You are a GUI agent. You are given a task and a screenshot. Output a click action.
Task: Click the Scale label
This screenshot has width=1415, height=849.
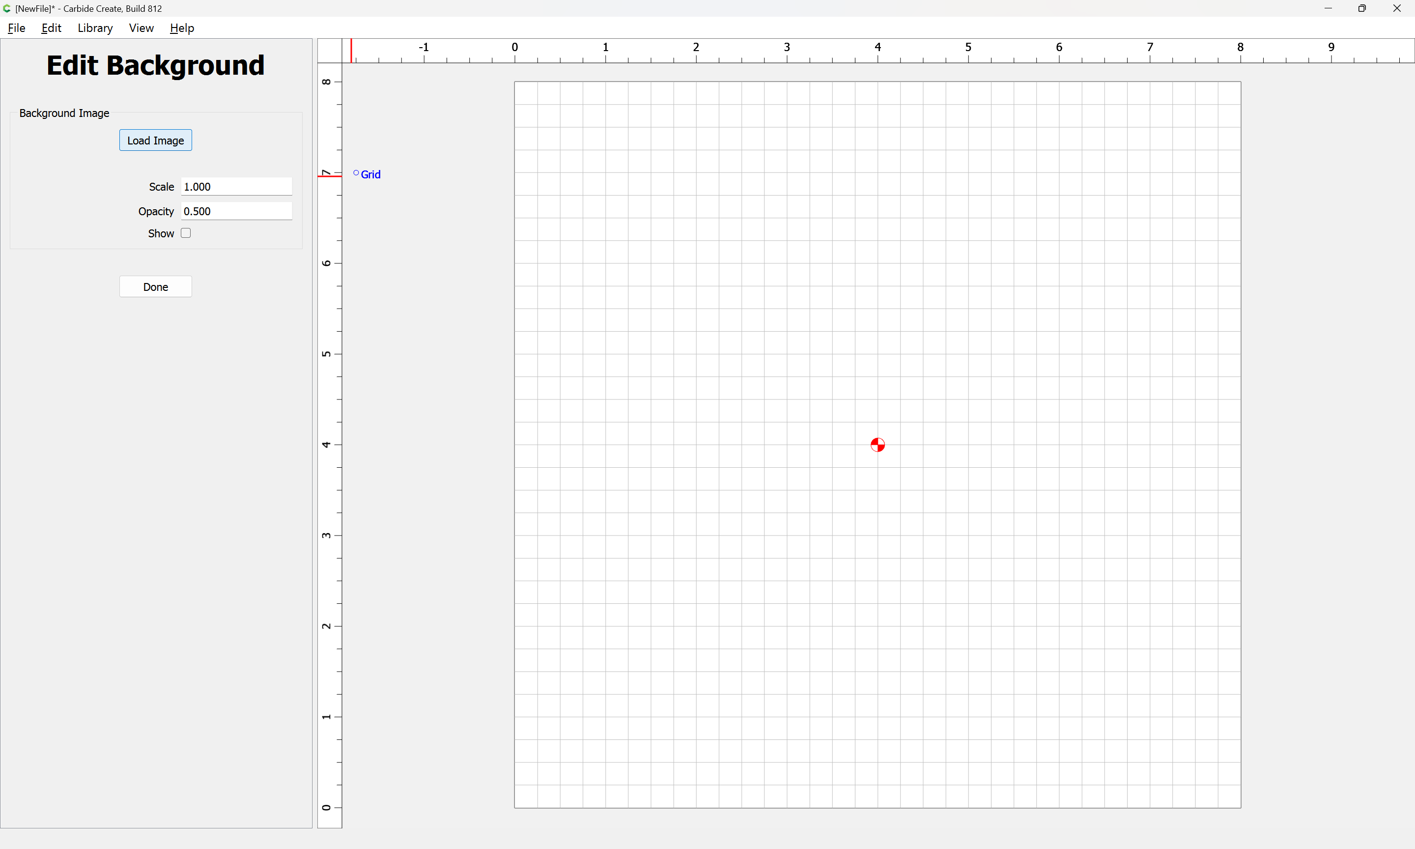(161, 187)
